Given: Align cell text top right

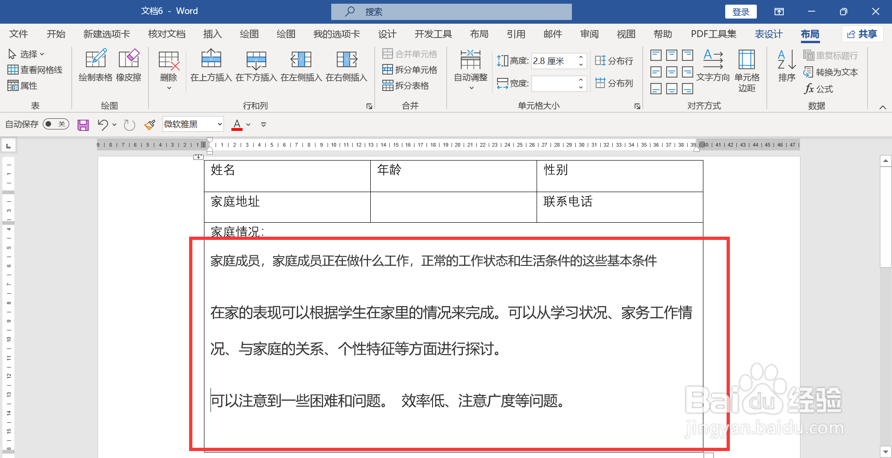Looking at the screenshot, I should [x=688, y=56].
